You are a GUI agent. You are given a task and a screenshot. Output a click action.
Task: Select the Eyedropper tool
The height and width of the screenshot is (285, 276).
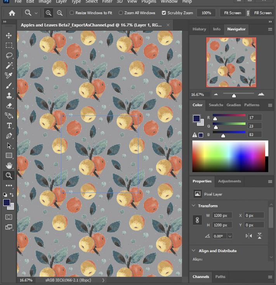[9, 75]
